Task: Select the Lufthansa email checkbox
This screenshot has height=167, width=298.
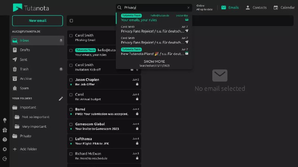Action: point(71,139)
